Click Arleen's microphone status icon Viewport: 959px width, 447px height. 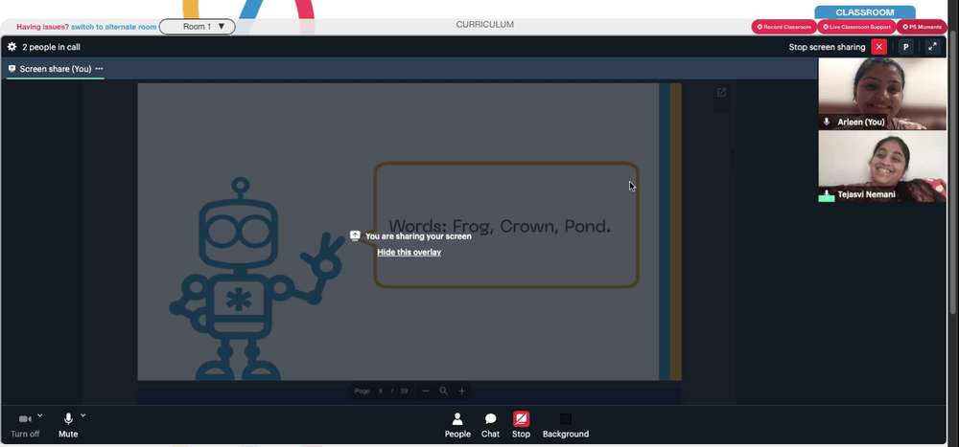[x=827, y=122]
